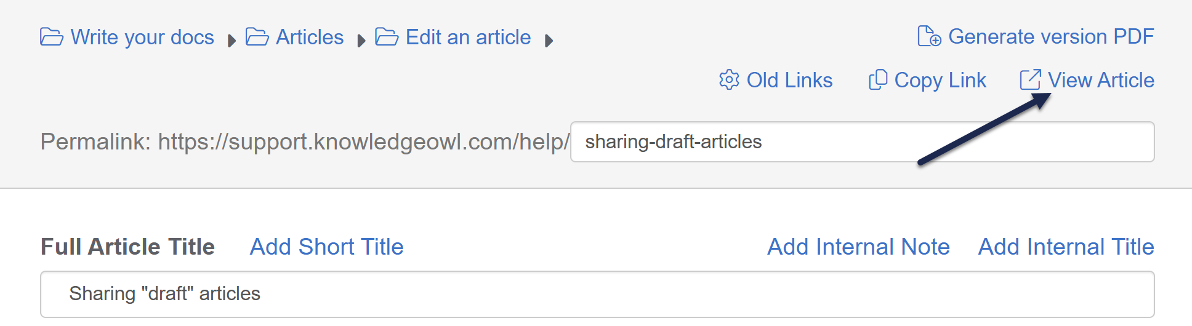
Task: Click the Copy Link clipboard icon
Action: 877,80
